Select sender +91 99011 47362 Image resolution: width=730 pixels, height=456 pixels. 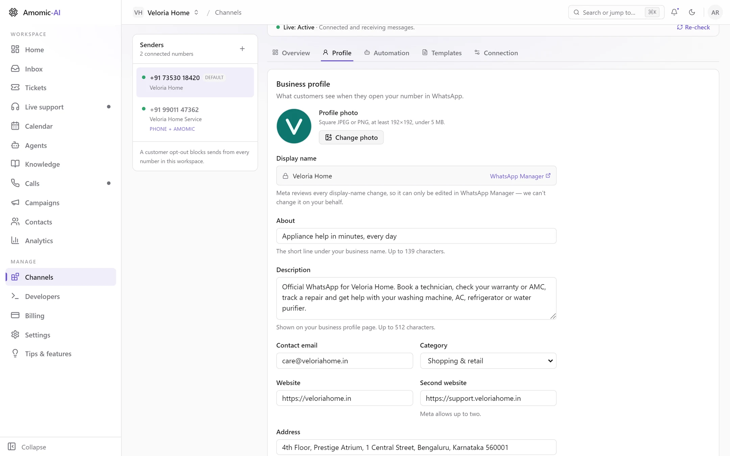195,119
